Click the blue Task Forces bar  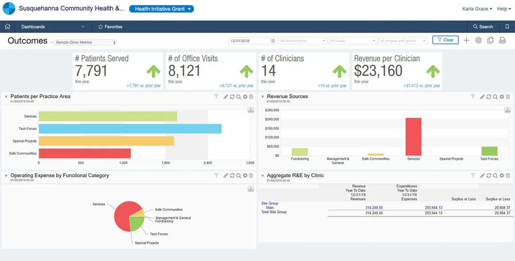[130, 128]
